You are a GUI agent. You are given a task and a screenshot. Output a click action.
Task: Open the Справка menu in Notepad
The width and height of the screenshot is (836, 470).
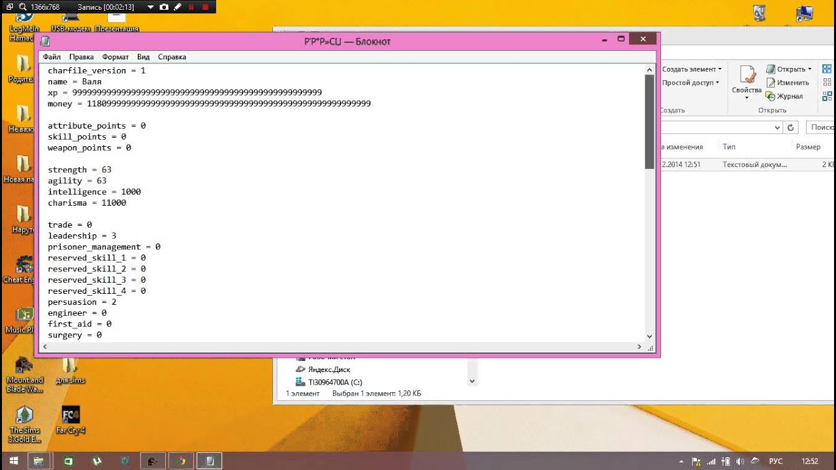[172, 57]
